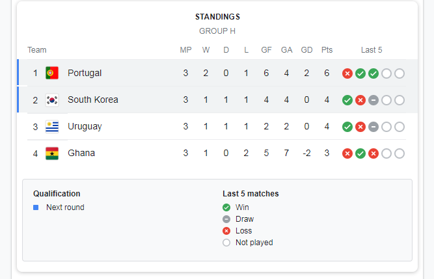Click Ghana's green win icon

pyautogui.click(x=360, y=153)
